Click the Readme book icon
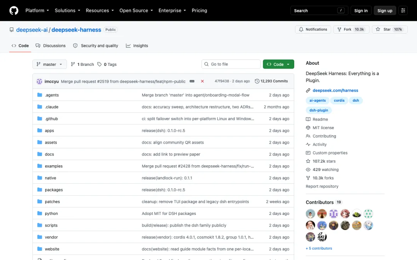 308,119
